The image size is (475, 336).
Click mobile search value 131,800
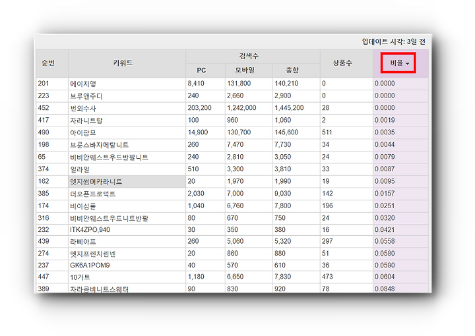pyautogui.click(x=239, y=84)
